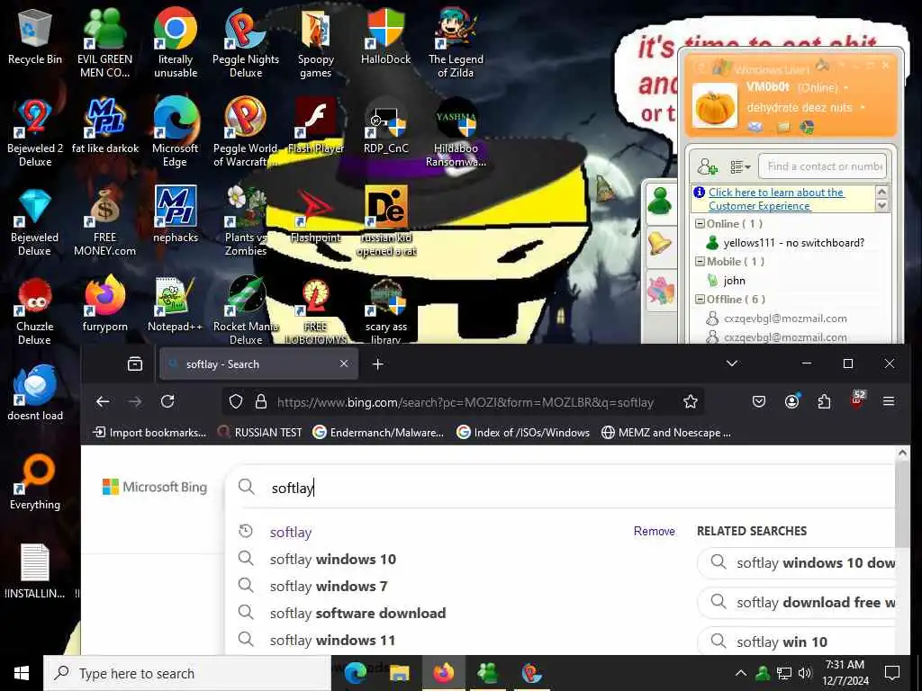Open Messenger view options dropdown

740,166
